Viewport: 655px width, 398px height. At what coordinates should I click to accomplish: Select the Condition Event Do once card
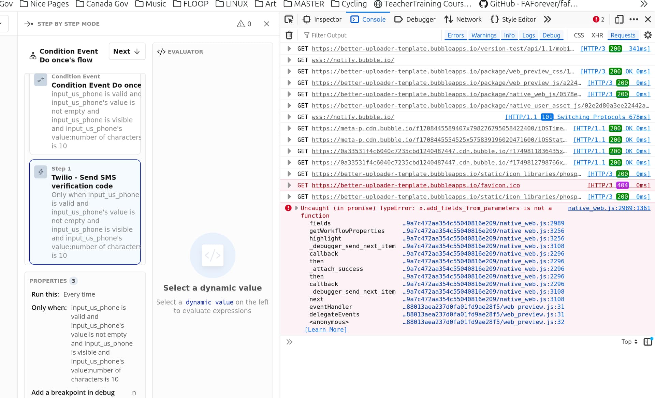pos(85,114)
